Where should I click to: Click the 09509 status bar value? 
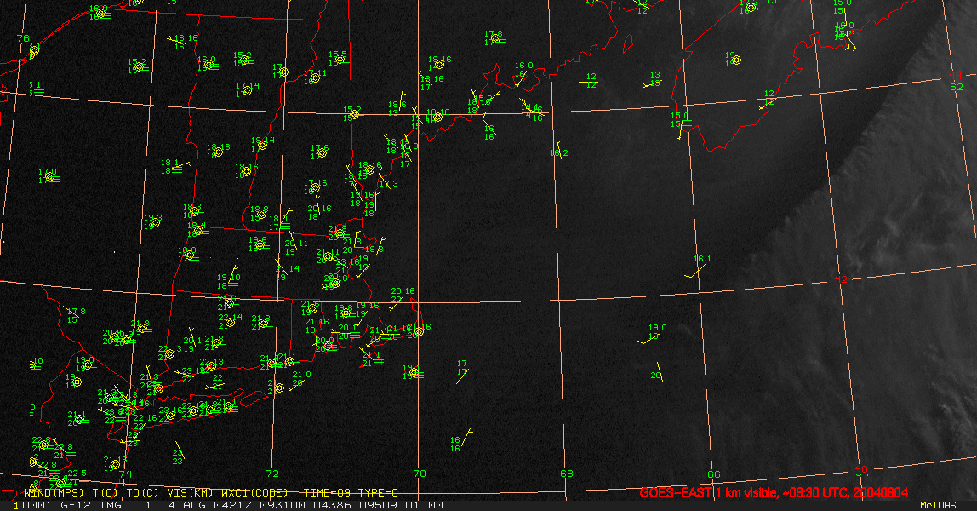pos(380,505)
